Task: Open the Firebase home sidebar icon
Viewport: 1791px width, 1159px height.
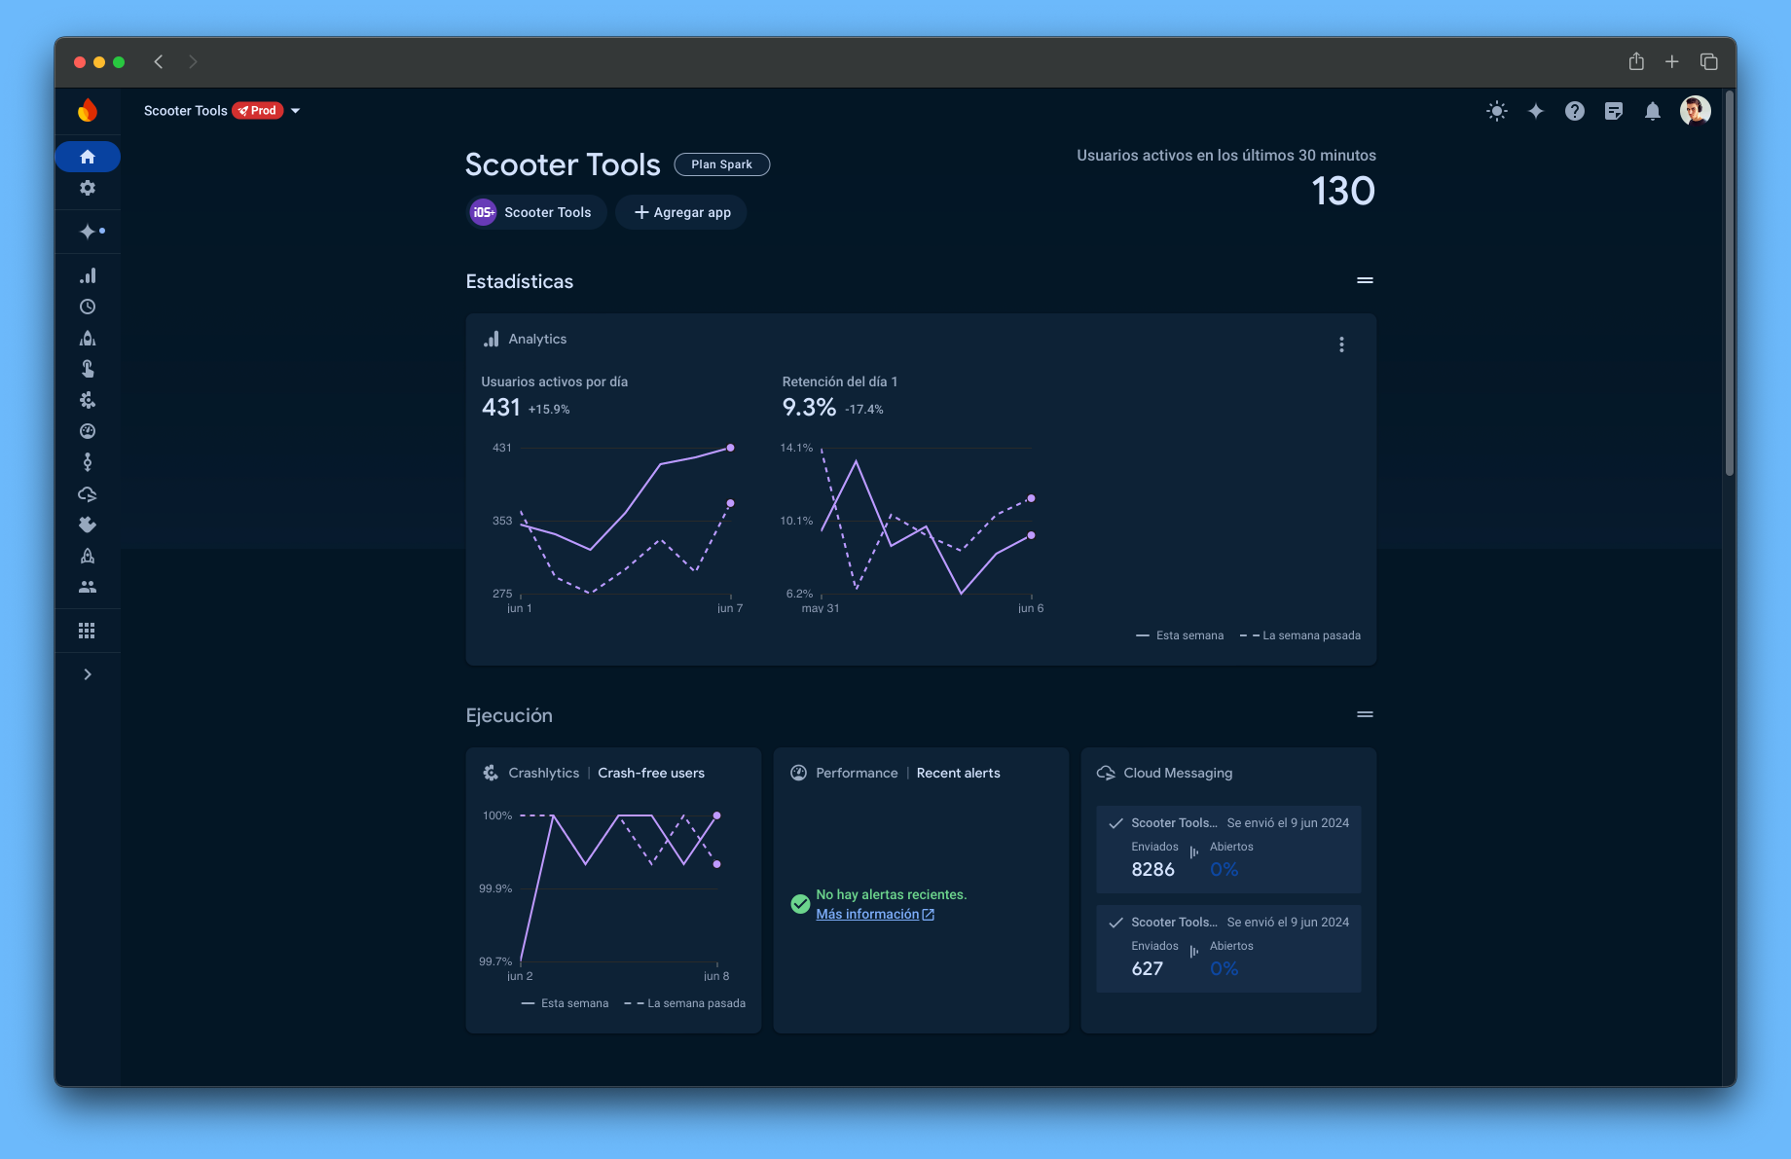Action: tap(88, 156)
